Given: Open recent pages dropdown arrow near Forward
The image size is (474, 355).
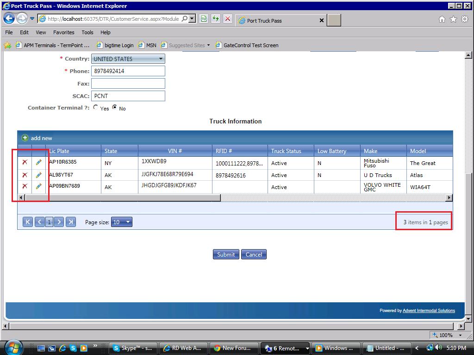Looking at the screenshot, I should point(32,18).
